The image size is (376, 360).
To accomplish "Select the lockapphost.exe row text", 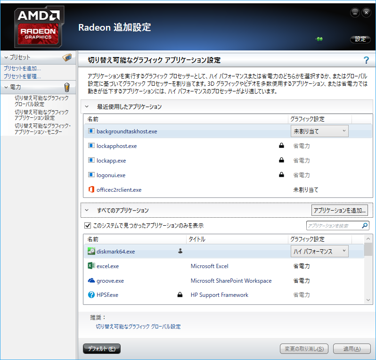I will tap(116, 146).
